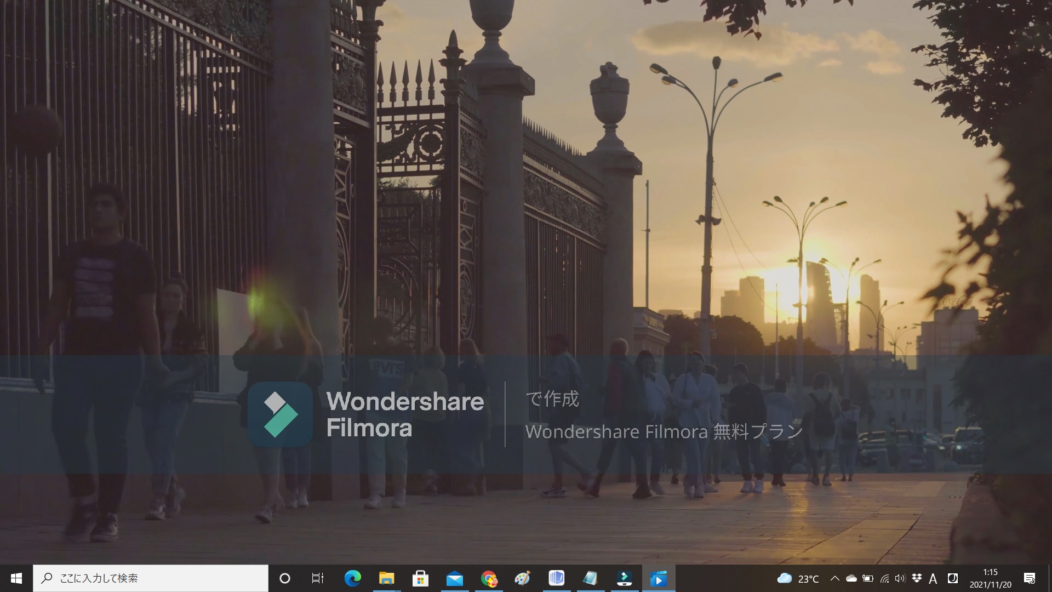Image resolution: width=1052 pixels, height=592 pixels.
Task: Click the Movies & TV player taskbar icon
Action: (x=658, y=578)
